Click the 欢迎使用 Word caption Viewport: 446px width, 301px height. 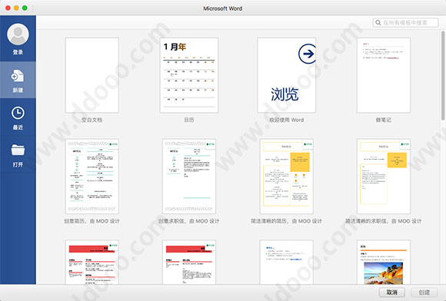[286, 120]
